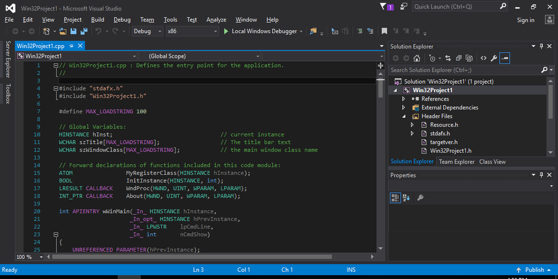This screenshot has width=558, height=279.
Task: Click the Property Pages wrench in Properties panel
Action: (x=420, y=198)
